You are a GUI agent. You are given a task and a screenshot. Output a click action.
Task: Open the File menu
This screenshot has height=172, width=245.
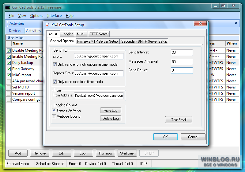pos(11,16)
